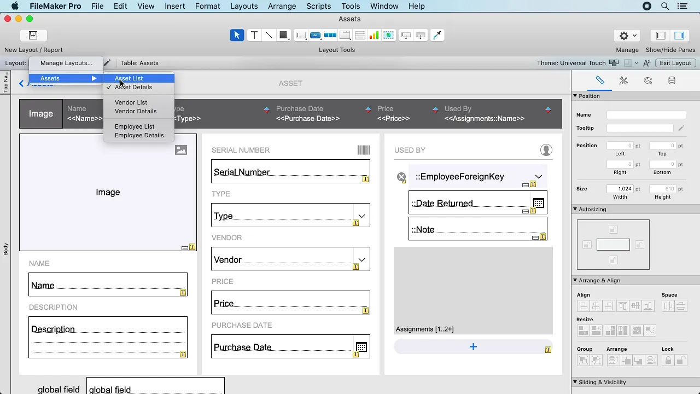This screenshot has width=700, height=394.
Task: Open the Apple menu
Action: coord(15,6)
